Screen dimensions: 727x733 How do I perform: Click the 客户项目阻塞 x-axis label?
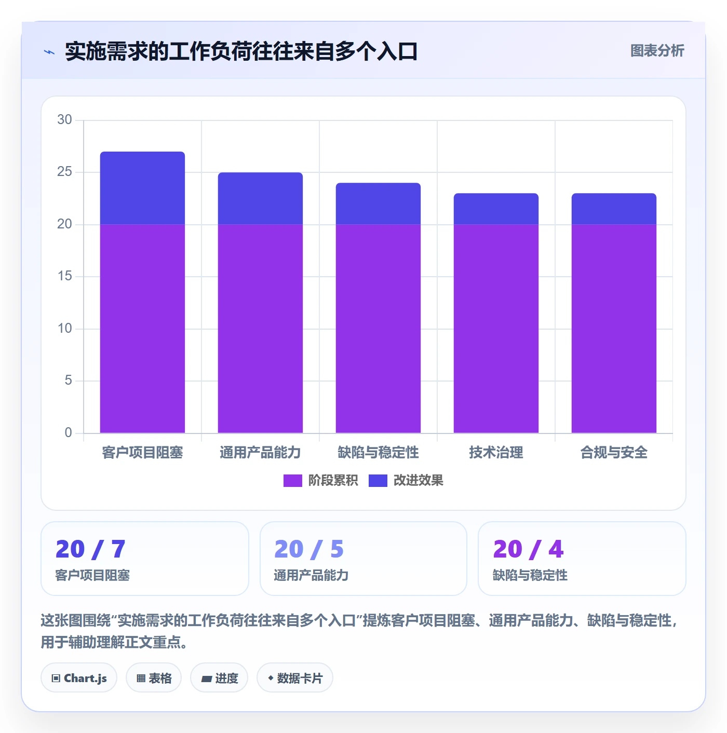pyautogui.click(x=142, y=453)
